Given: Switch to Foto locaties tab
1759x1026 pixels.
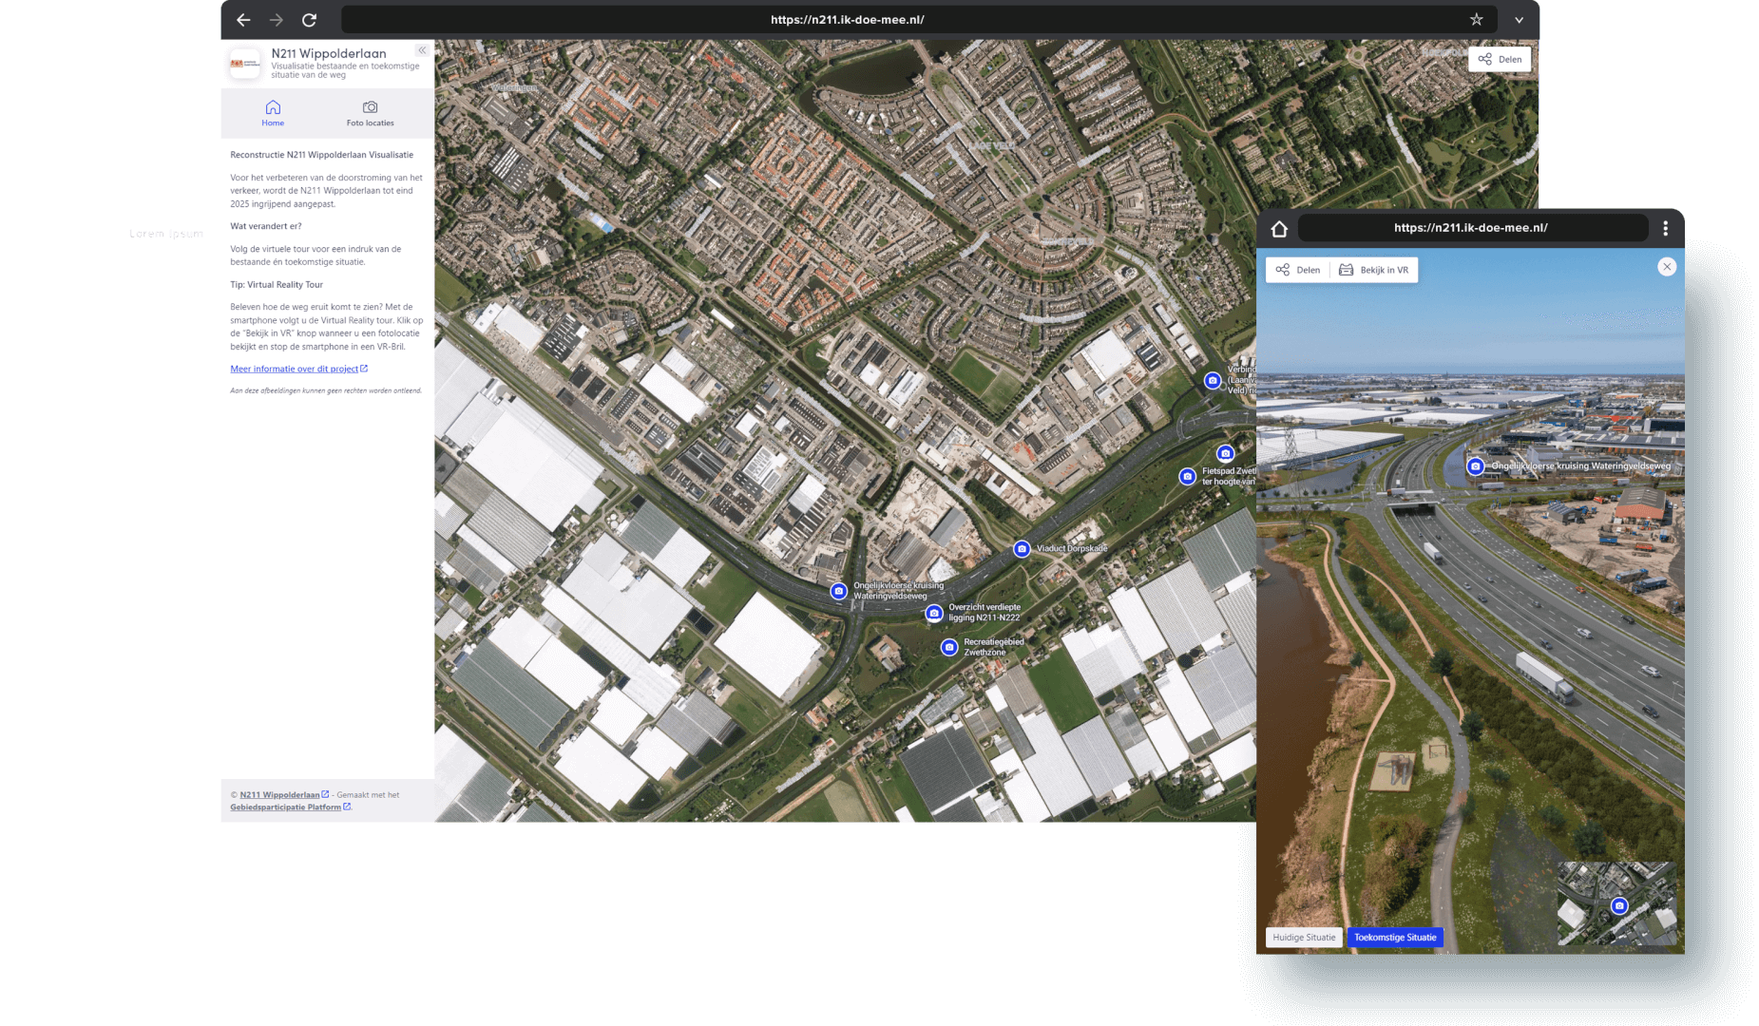Looking at the screenshot, I should [370, 113].
